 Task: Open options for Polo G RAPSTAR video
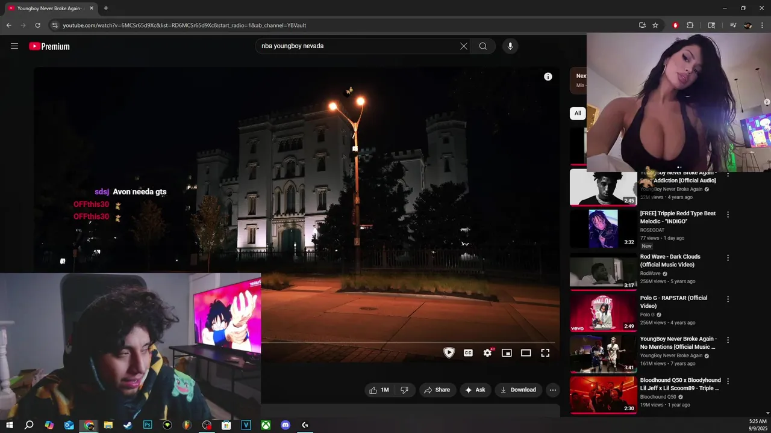[728, 299]
